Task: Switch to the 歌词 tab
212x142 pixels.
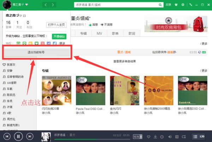Action: (x=132, y=33)
